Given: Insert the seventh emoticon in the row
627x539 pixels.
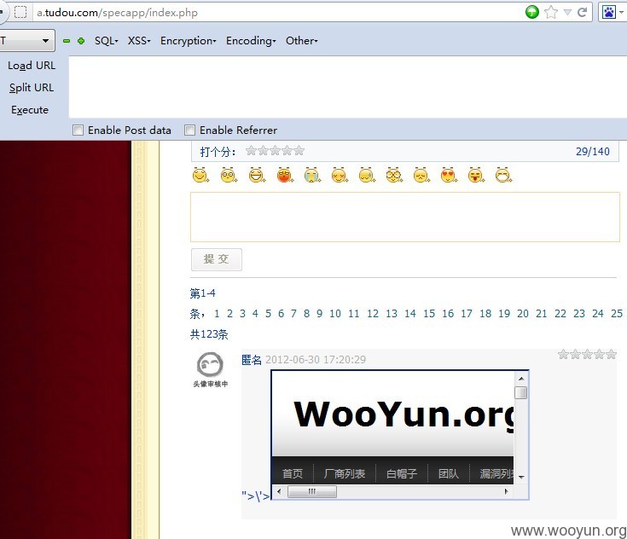Looking at the screenshot, I should tap(367, 175).
